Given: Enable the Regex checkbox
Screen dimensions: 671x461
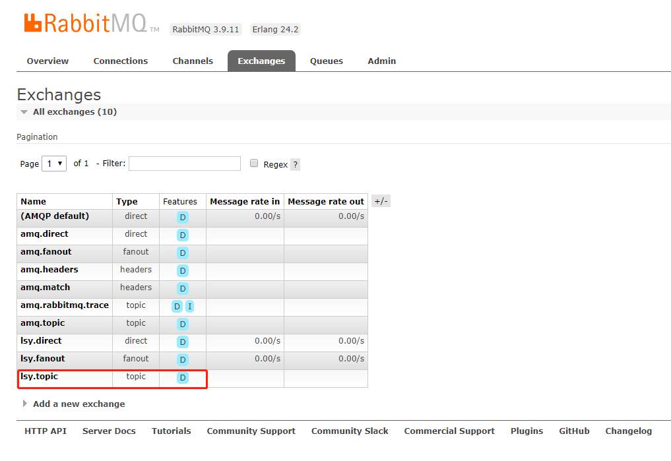Looking at the screenshot, I should click(x=254, y=163).
